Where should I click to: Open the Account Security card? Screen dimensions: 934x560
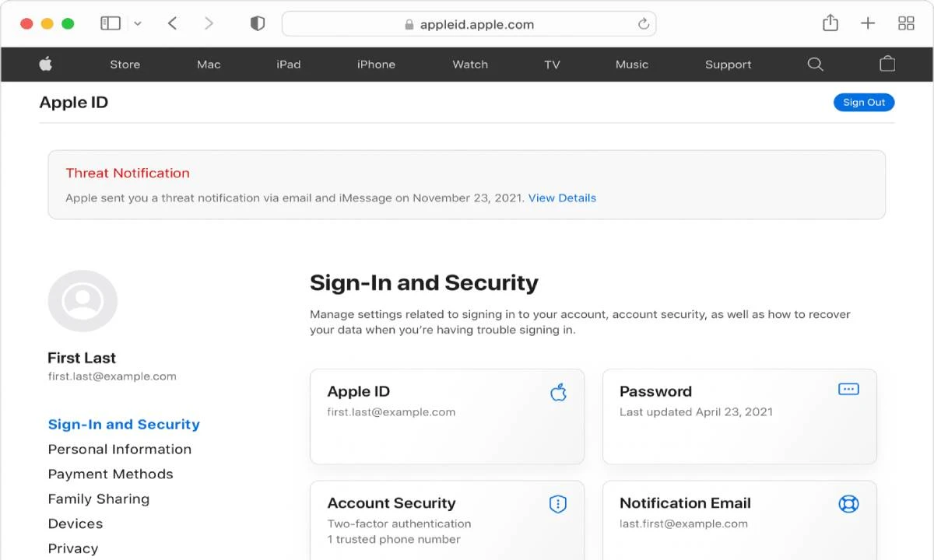tap(447, 520)
